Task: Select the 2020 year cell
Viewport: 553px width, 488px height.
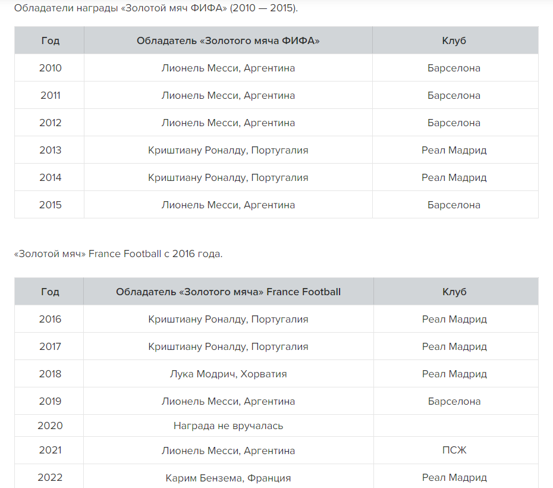Action: 50,426
